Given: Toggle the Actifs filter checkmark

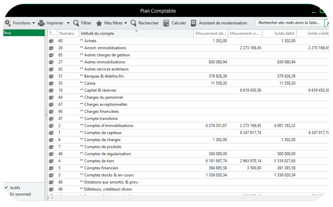Looking at the screenshot, I should tap(7, 188).
